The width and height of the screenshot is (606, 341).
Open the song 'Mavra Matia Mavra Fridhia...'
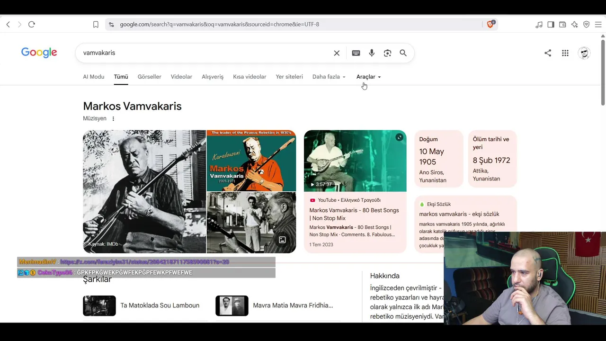point(293,305)
